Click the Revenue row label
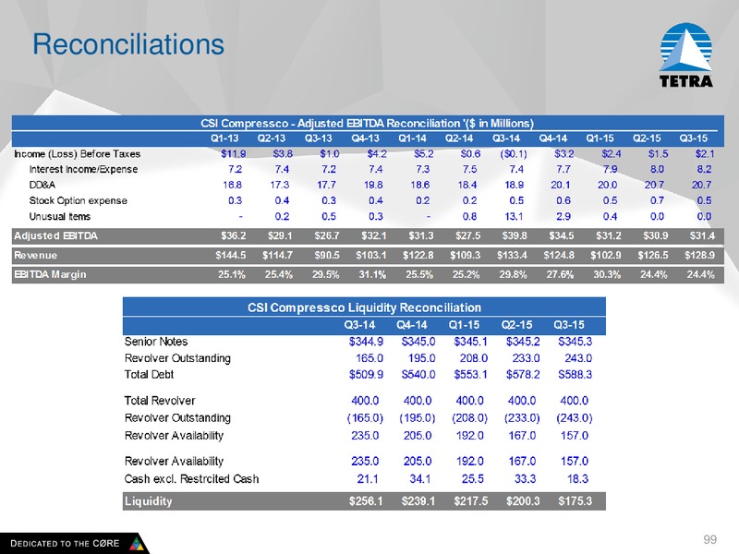 click(x=35, y=256)
